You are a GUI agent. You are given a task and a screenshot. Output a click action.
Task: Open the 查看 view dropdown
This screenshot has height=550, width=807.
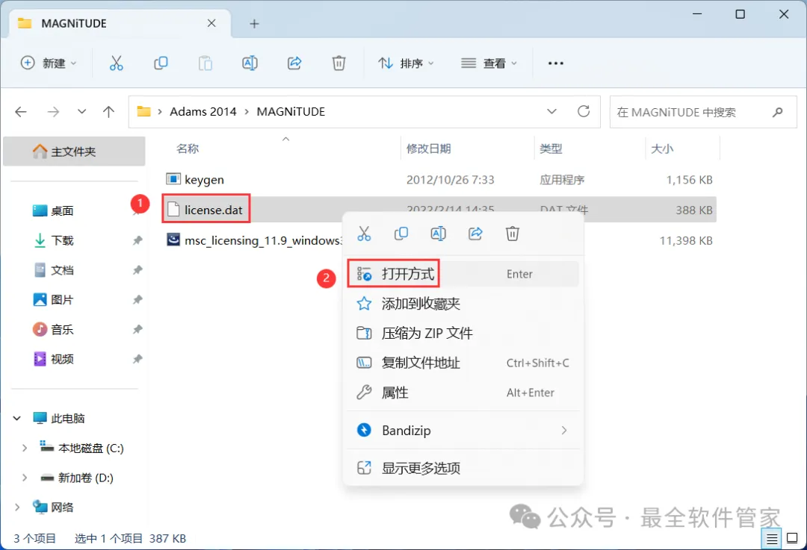(x=489, y=63)
